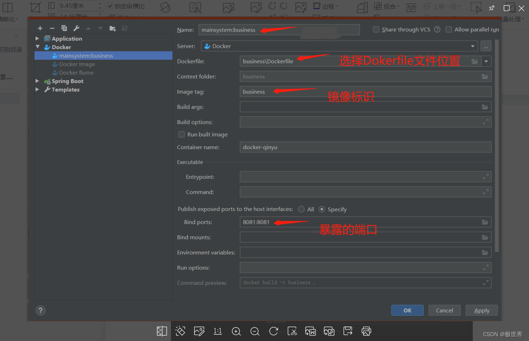Enable Allow parallel run
The image size is (529, 341).
point(449,29)
